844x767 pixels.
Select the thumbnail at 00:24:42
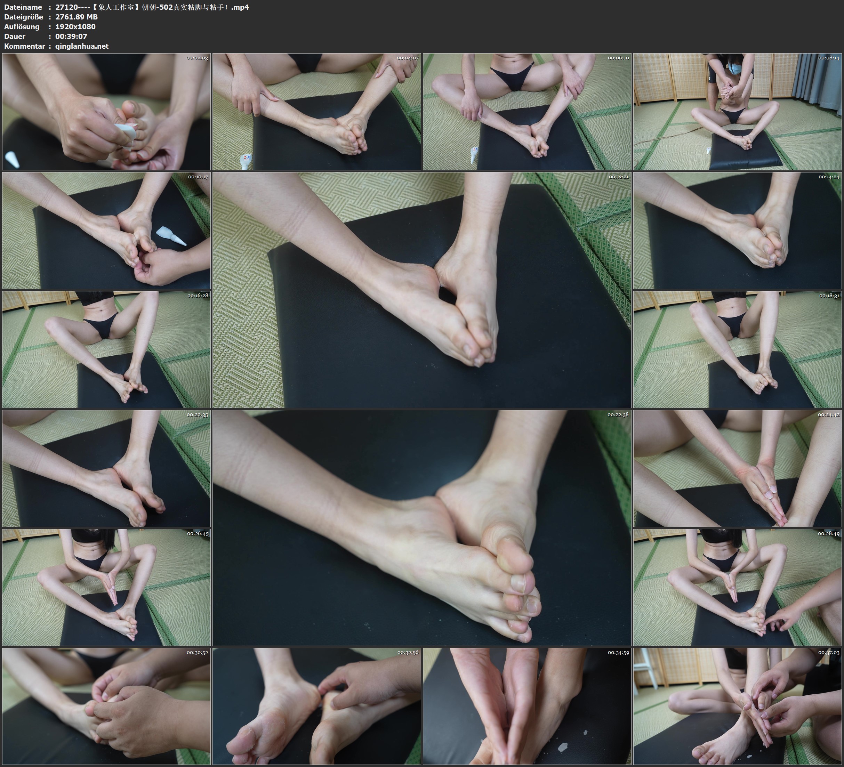pyautogui.click(x=737, y=468)
